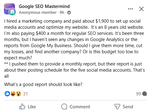This screenshot has width=150, height=112.
Task: Like the post
Action: tap(27, 107)
